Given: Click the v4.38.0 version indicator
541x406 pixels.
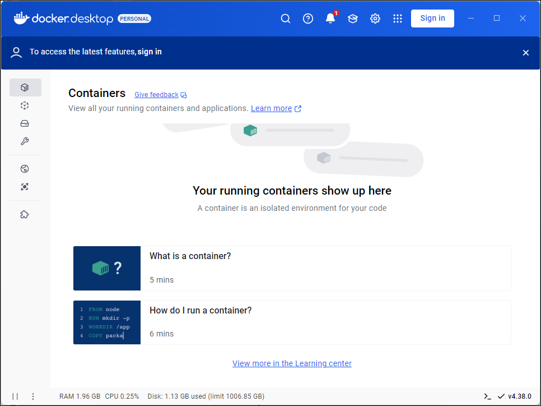Looking at the screenshot, I should [x=515, y=396].
